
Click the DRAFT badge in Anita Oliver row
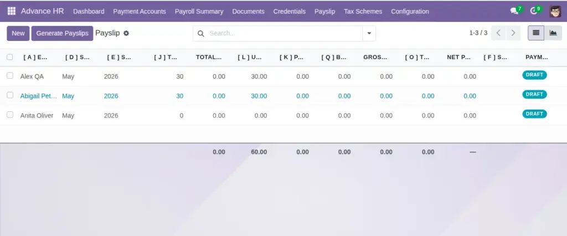[534, 114]
